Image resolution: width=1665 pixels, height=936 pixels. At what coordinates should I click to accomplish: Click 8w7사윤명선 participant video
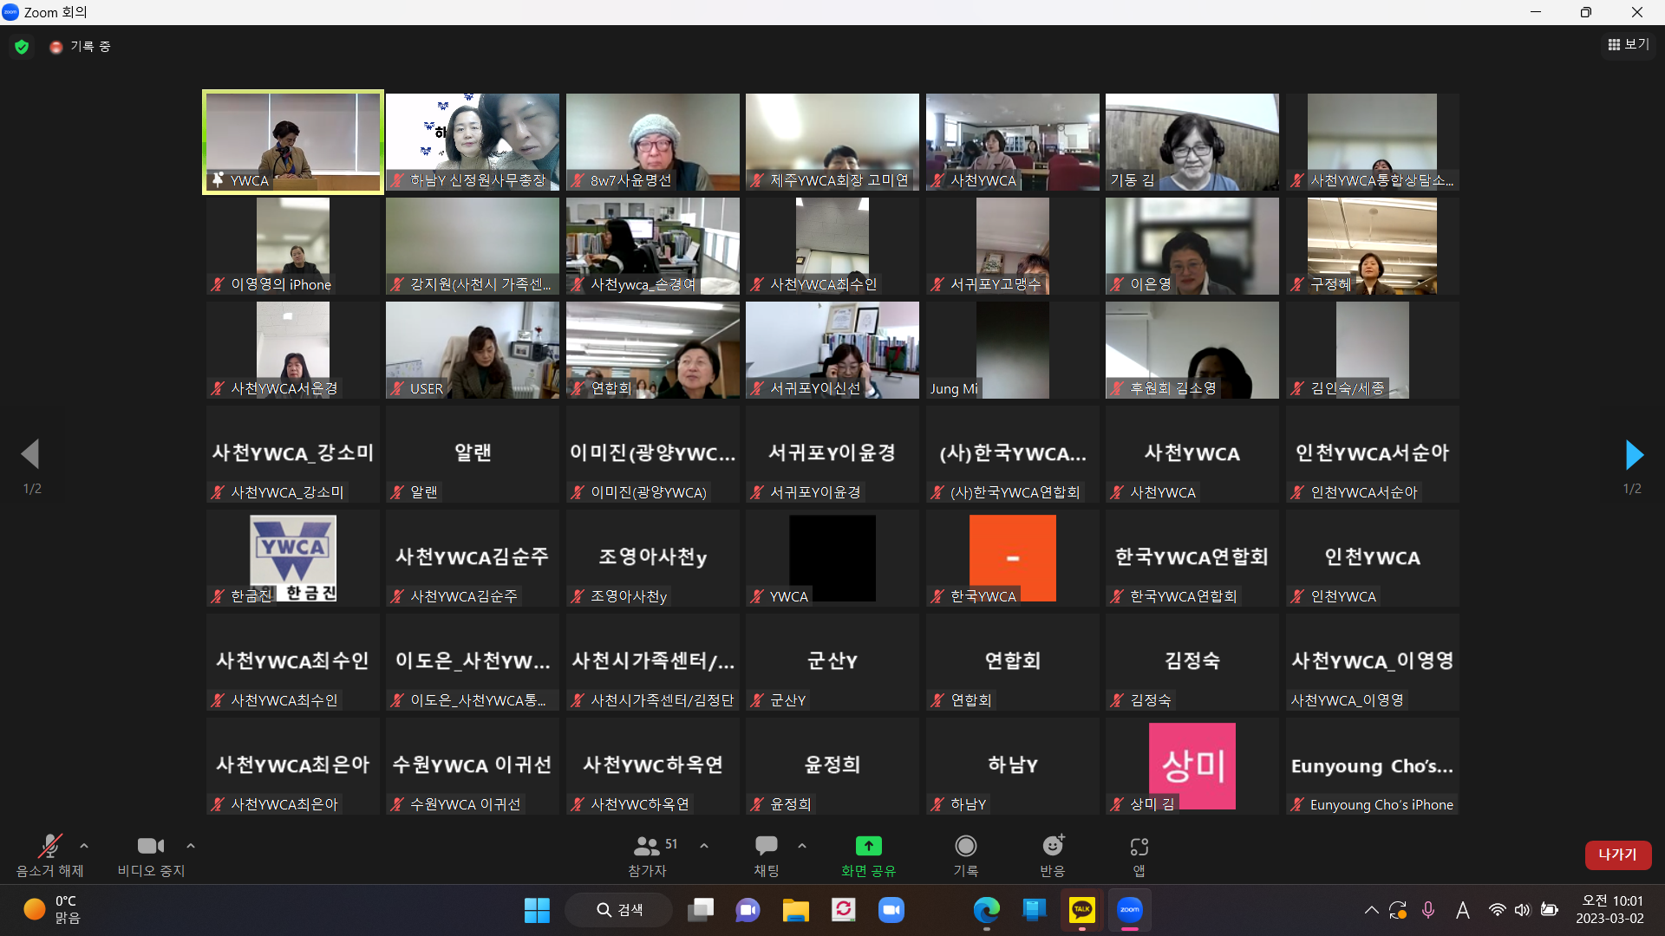coord(652,142)
